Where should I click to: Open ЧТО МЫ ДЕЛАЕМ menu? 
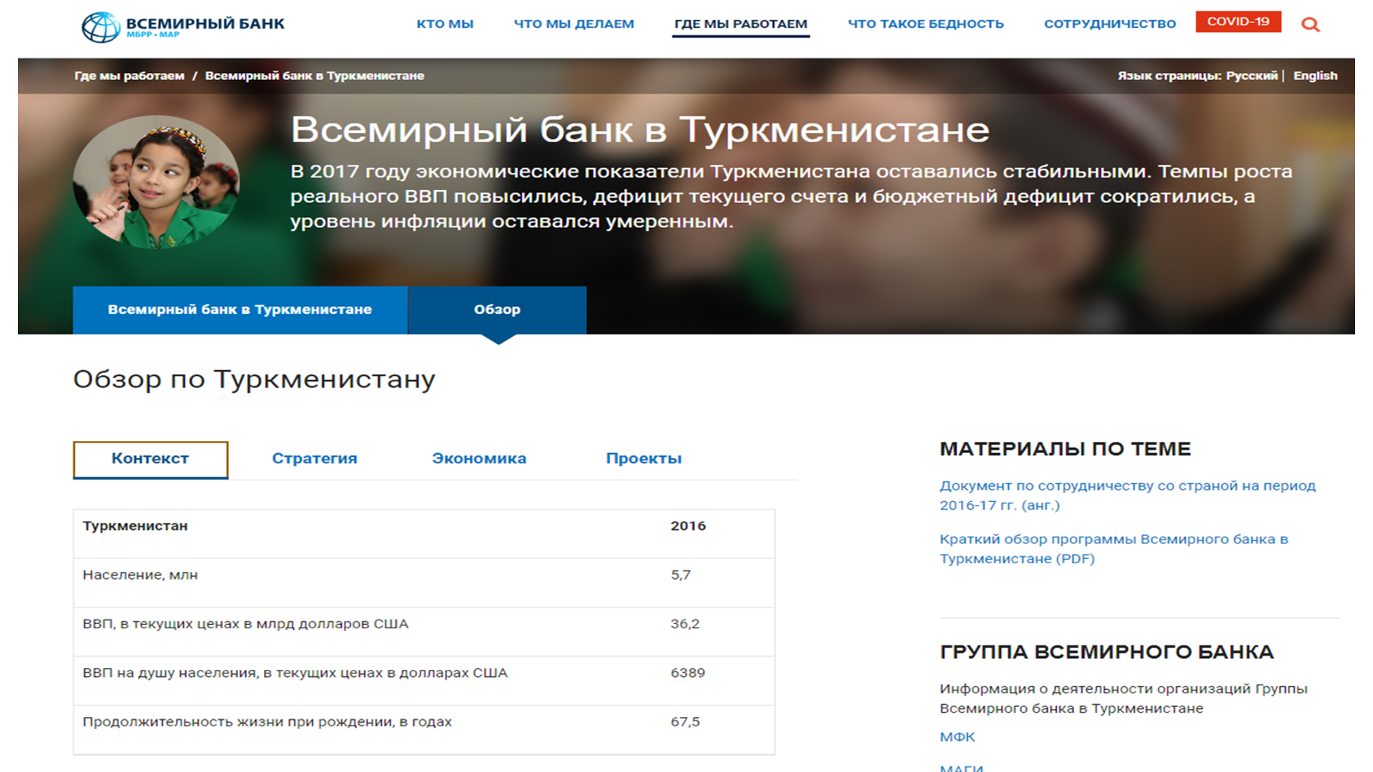point(574,24)
